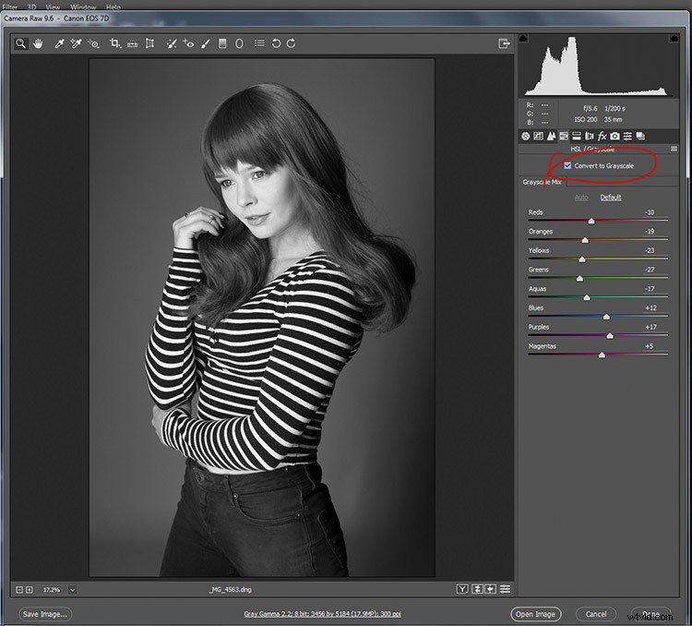Rotate image 90° clockwise
The height and width of the screenshot is (626, 692).
pos(292,43)
